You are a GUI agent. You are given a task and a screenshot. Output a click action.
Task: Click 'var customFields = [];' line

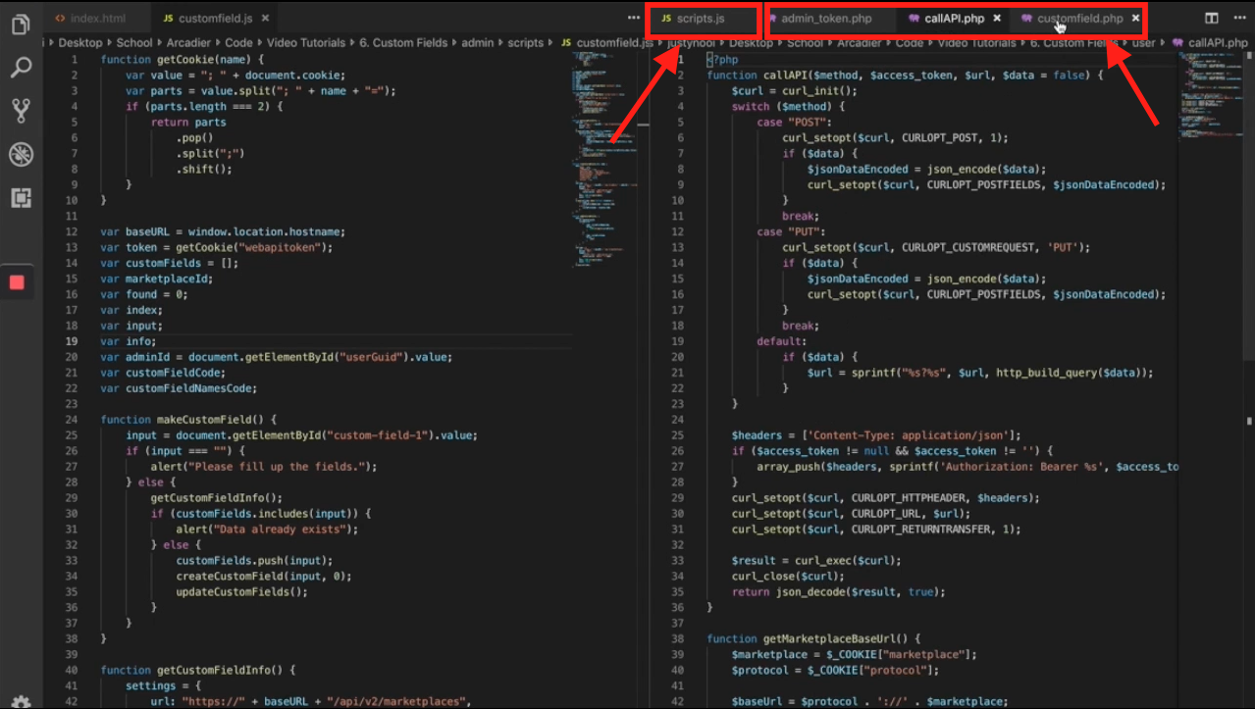coord(170,263)
